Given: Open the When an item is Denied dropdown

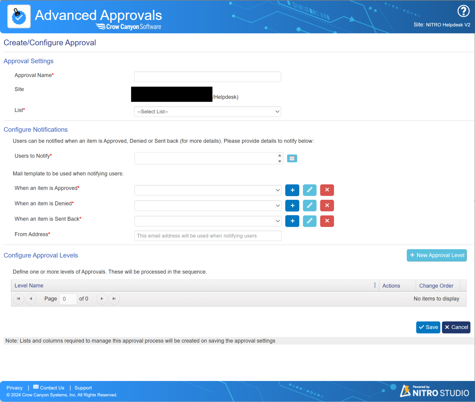Looking at the screenshot, I should pos(208,205).
